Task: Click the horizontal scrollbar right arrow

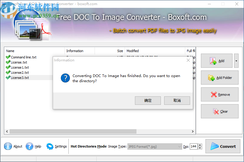Action: coord(193,131)
